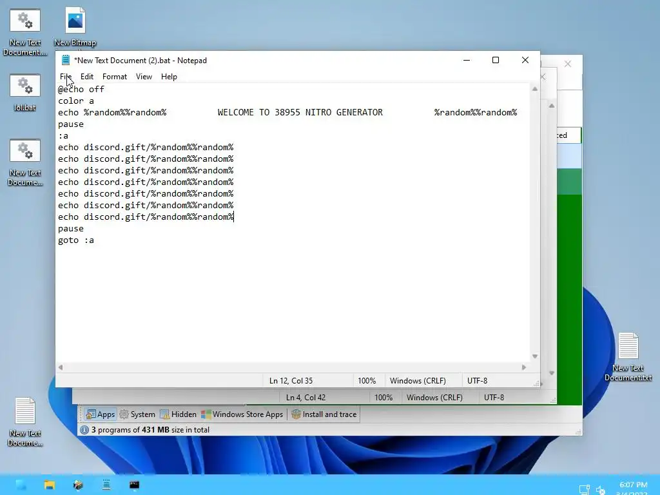Image resolution: width=660 pixels, height=495 pixels.
Task: Click Notepad vertical scrollbar down arrow
Action: pos(534,356)
